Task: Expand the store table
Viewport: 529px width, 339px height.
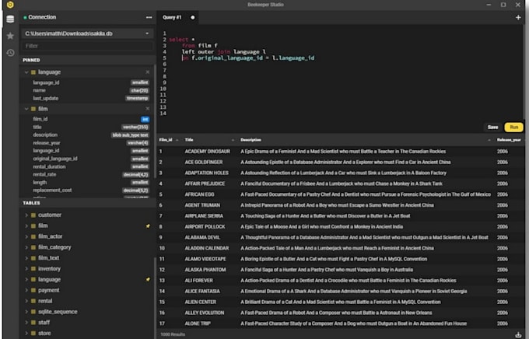Action: coord(26,334)
